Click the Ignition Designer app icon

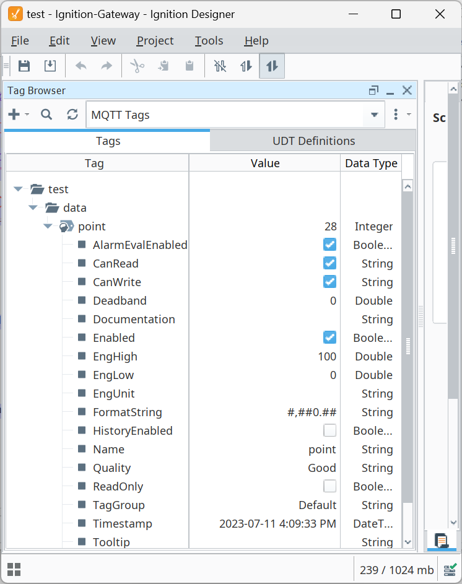(15, 14)
